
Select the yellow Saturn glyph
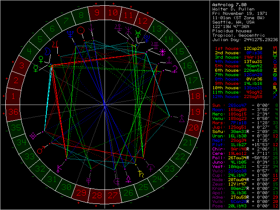coord(141,174)
